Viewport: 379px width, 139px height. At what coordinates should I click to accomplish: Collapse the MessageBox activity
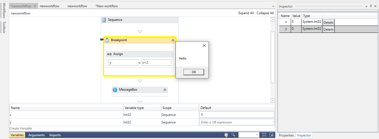[165, 90]
